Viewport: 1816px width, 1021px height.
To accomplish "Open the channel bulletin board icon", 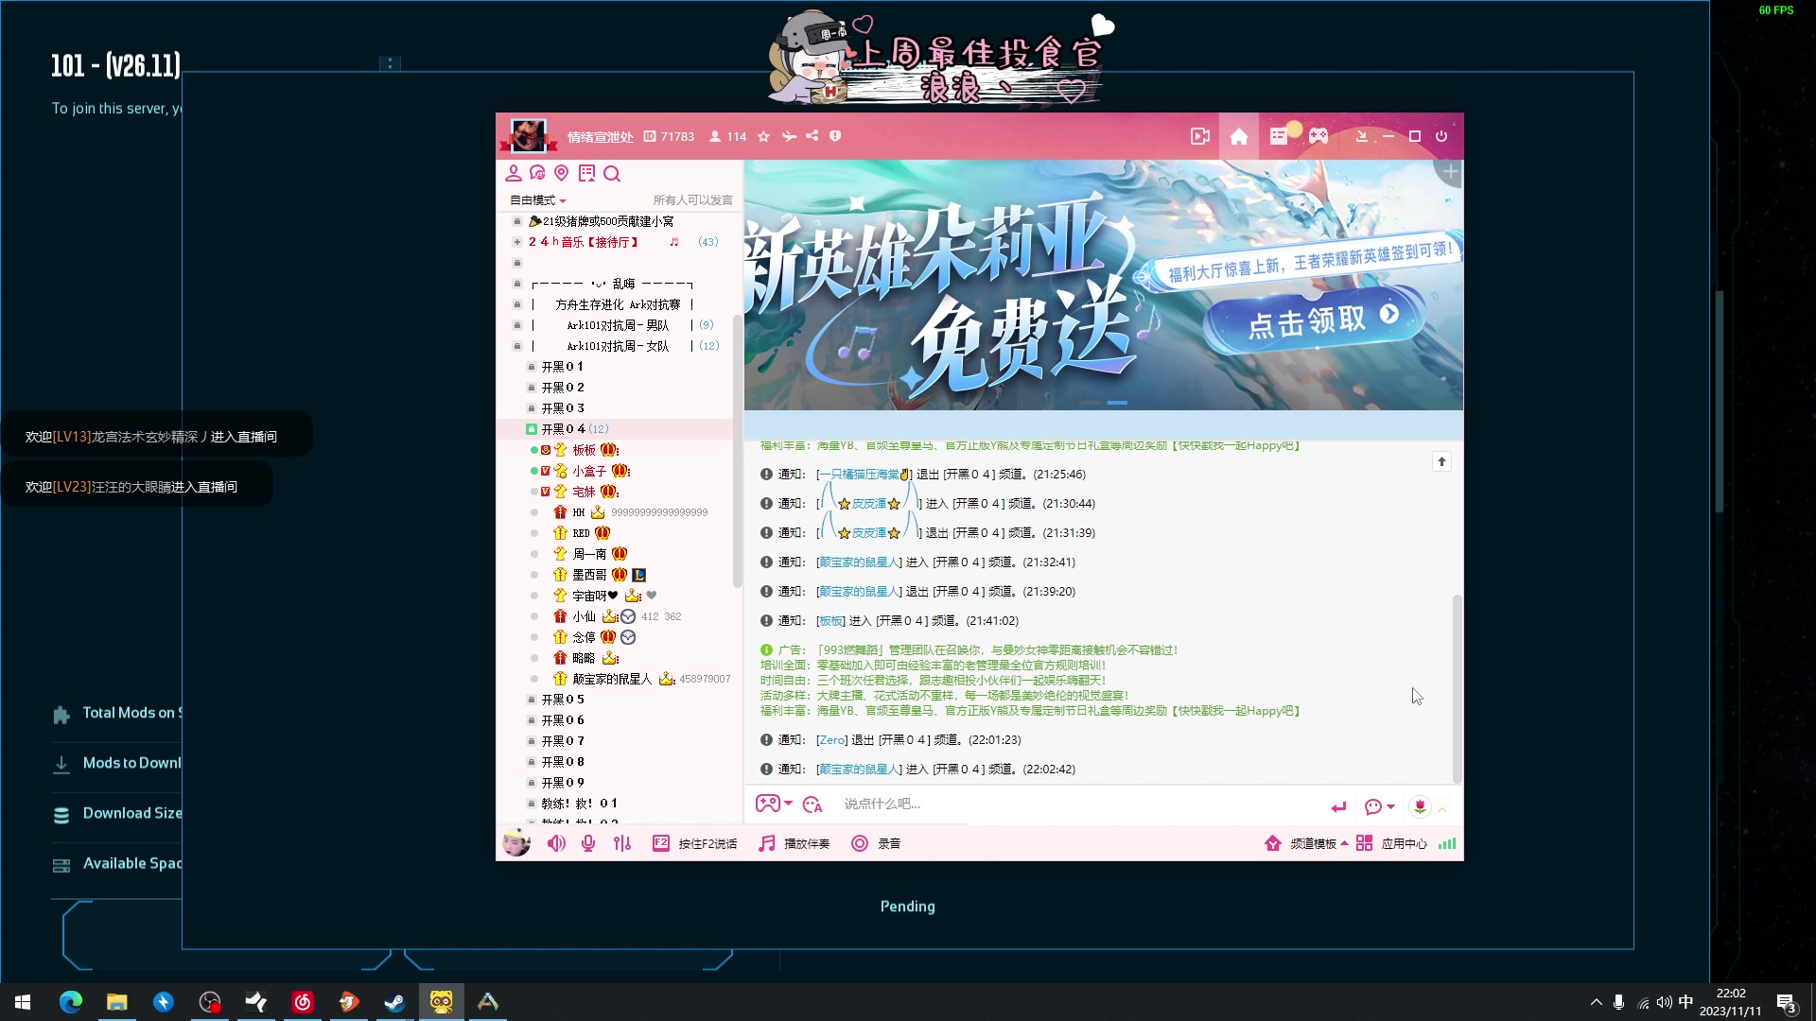I will (586, 173).
